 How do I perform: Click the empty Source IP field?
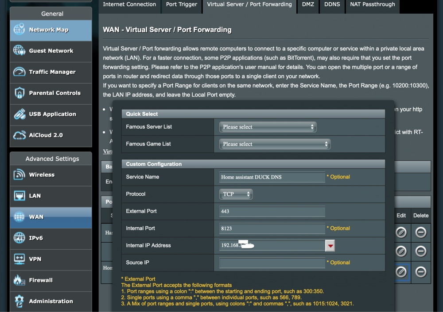point(272,263)
